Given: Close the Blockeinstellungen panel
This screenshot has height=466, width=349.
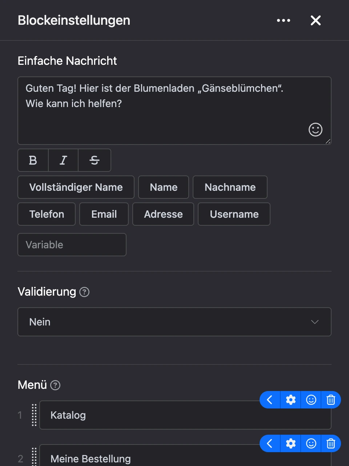Looking at the screenshot, I should (x=316, y=20).
